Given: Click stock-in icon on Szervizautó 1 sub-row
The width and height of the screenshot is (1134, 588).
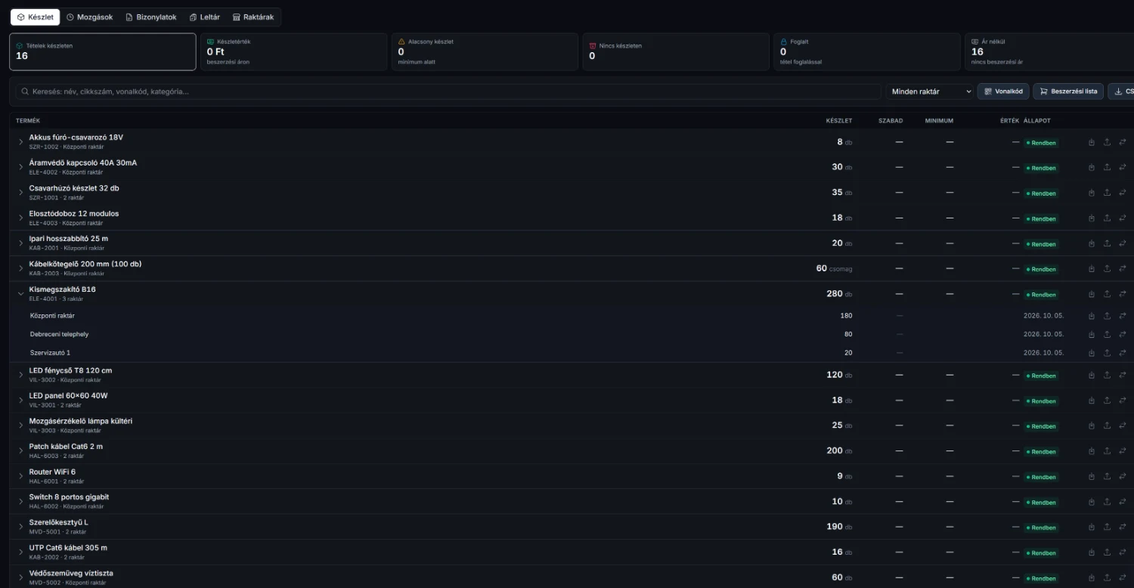Looking at the screenshot, I should pyautogui.click(x=1091, y=353).
